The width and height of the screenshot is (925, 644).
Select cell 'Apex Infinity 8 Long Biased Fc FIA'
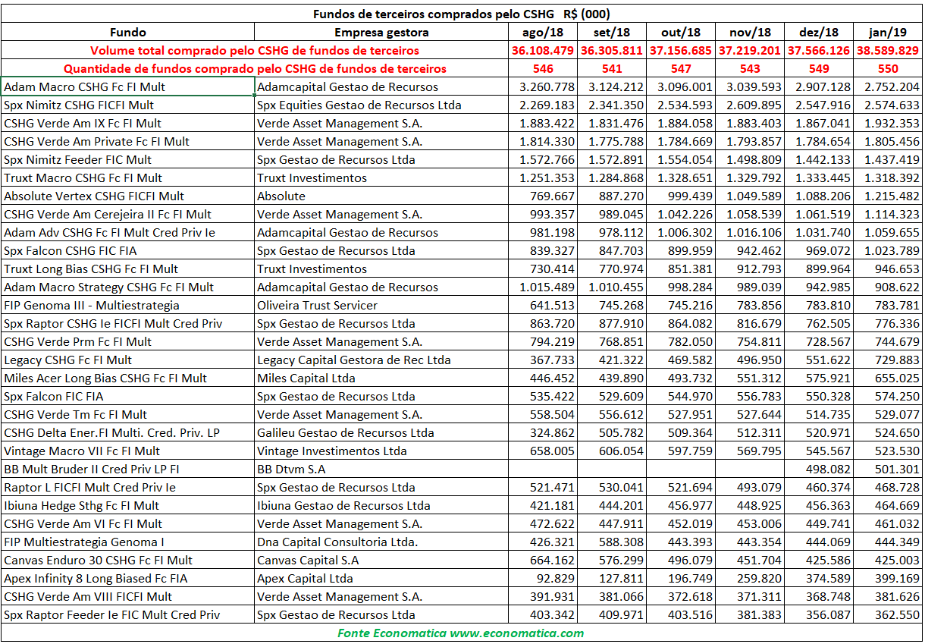(x=127, y=579)
